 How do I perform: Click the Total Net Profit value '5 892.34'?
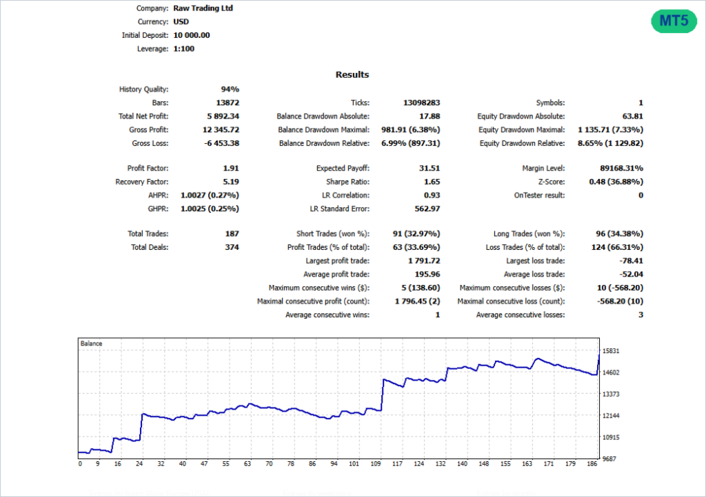[223, 116]
